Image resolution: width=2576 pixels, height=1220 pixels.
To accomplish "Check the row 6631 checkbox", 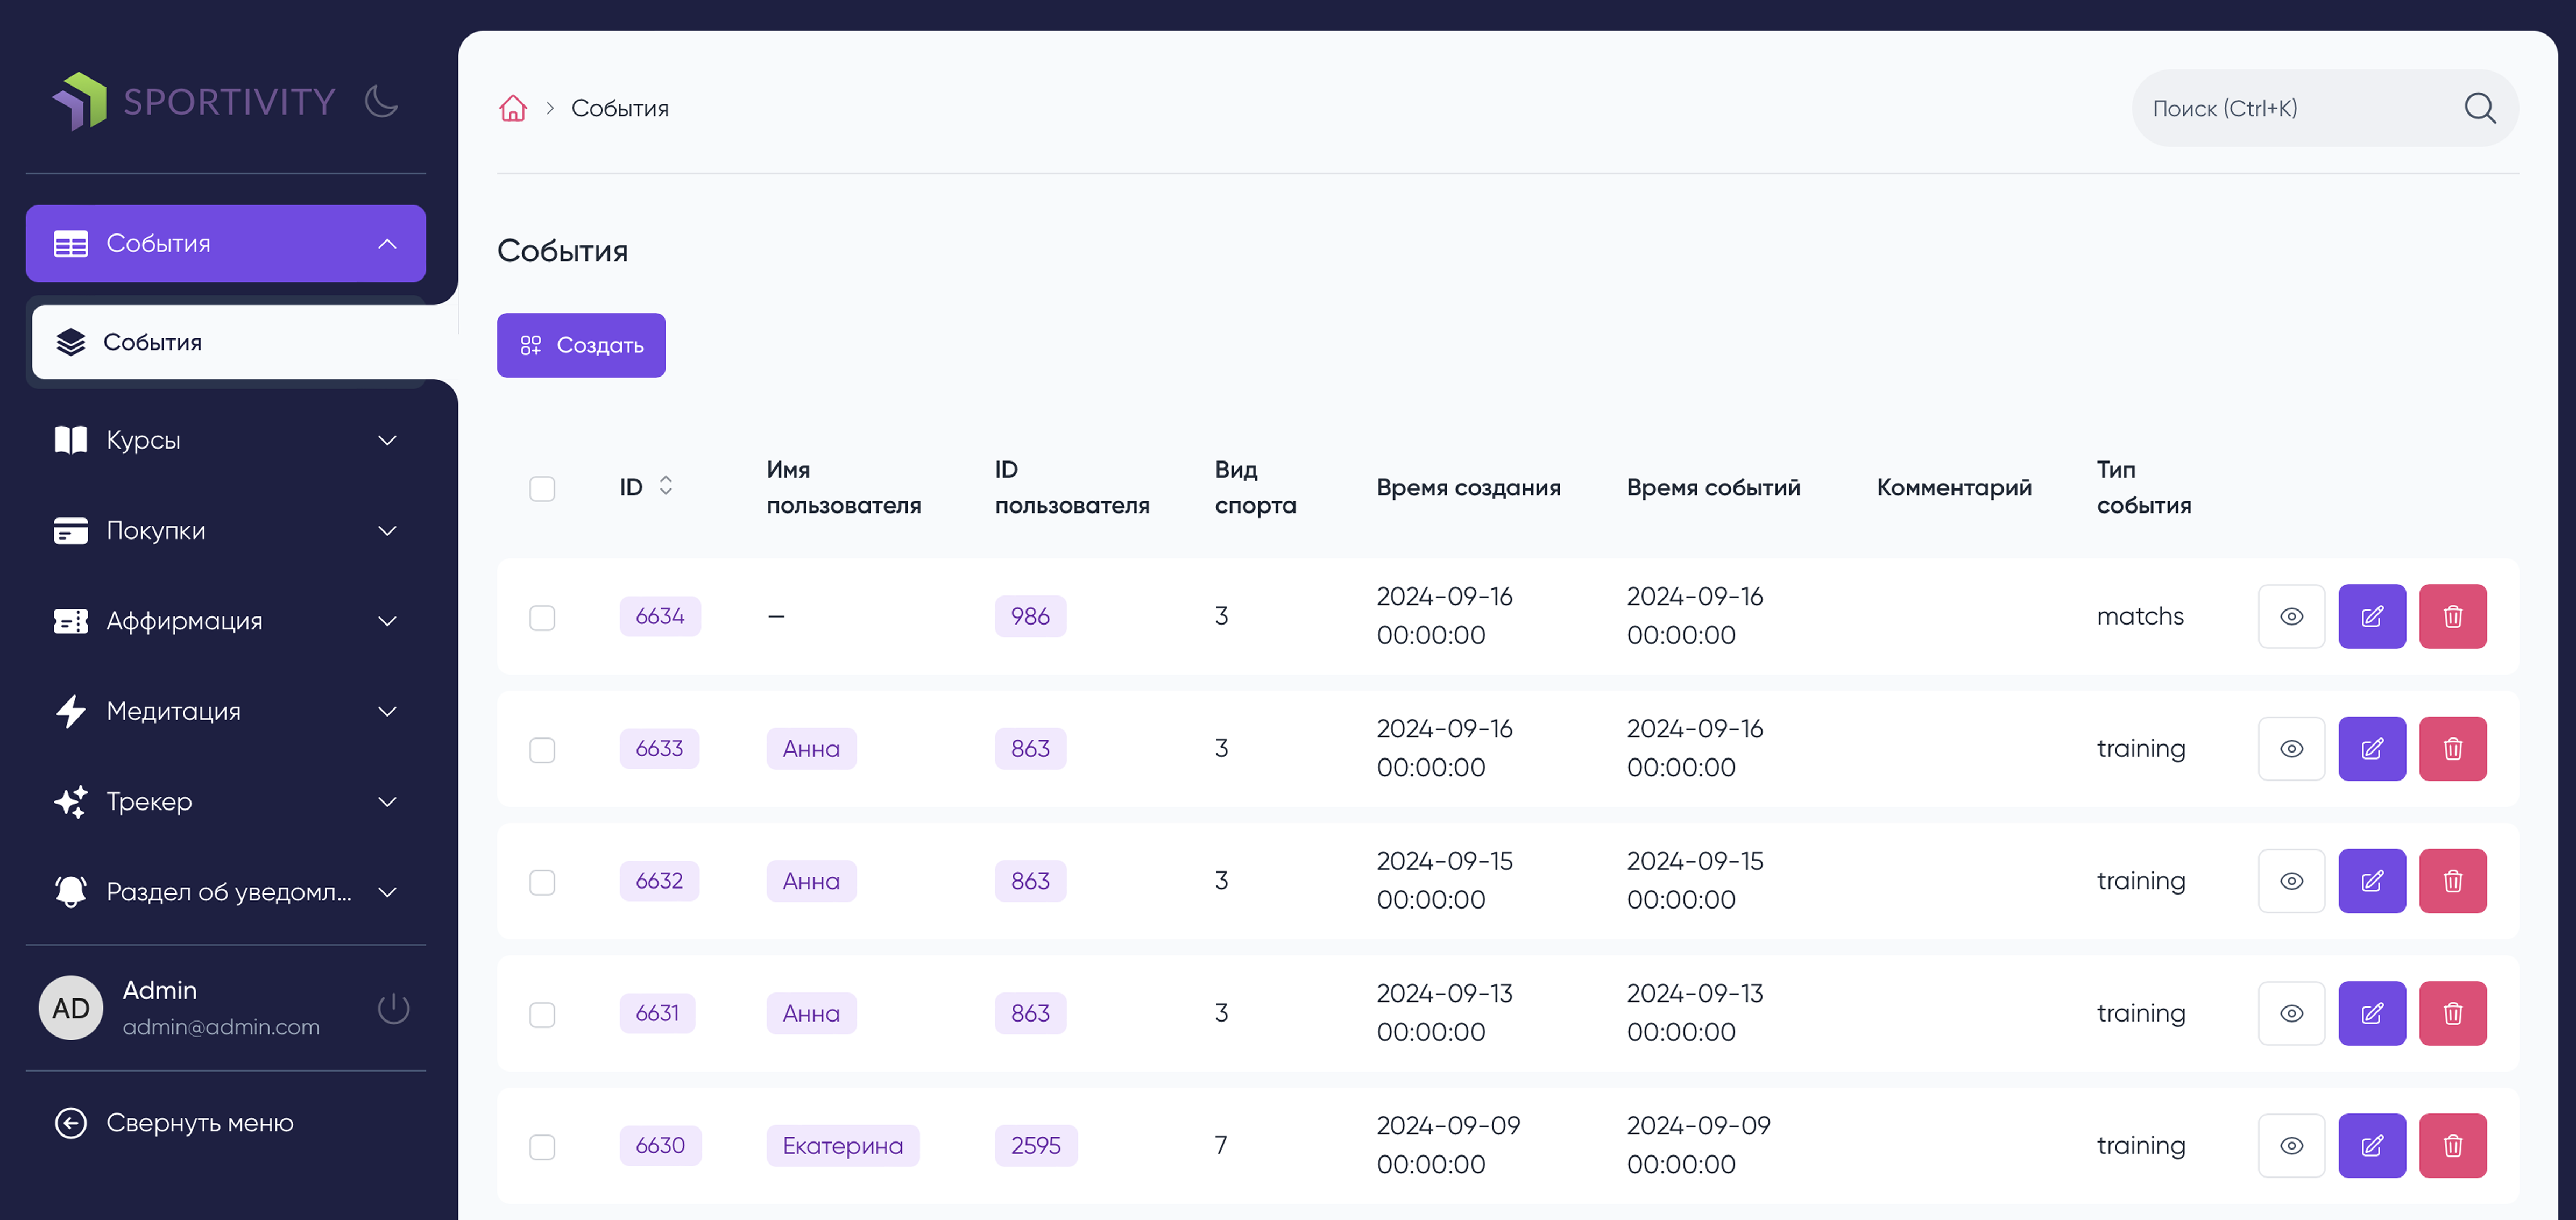I will tap(542, 1014).
